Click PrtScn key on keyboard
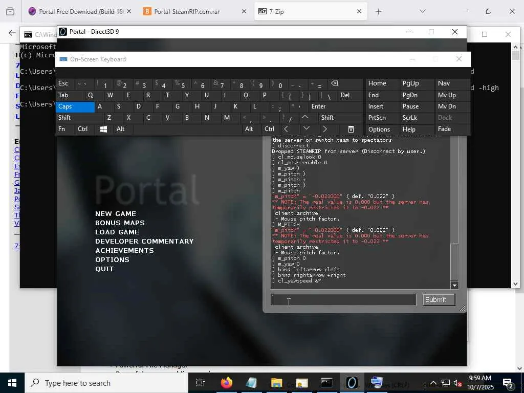Viewport: 524px width, 393px height. pyautogui.click(x=382, y=118)
